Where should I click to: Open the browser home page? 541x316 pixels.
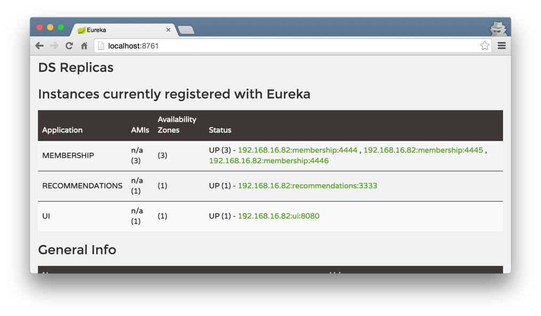coord(84,46)
